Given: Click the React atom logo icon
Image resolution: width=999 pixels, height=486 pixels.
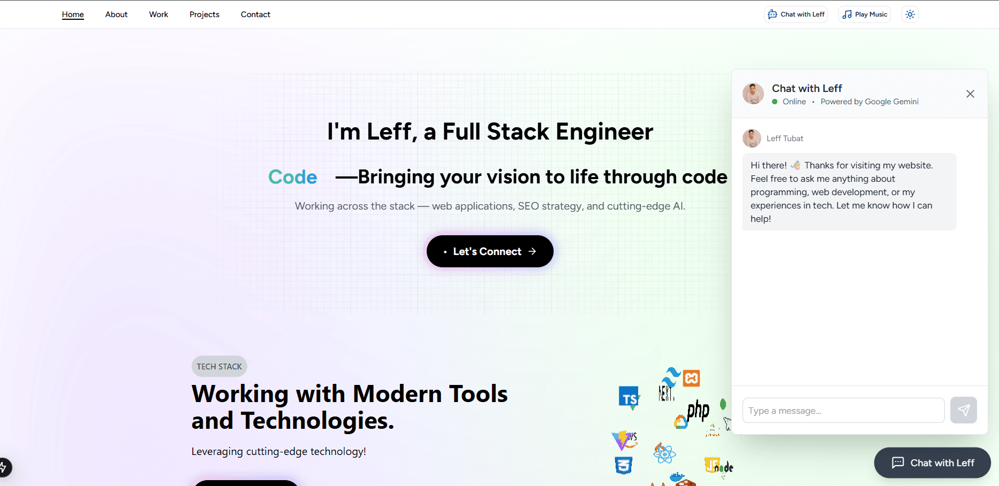Looking at the screenshot, I should (664, 454).
